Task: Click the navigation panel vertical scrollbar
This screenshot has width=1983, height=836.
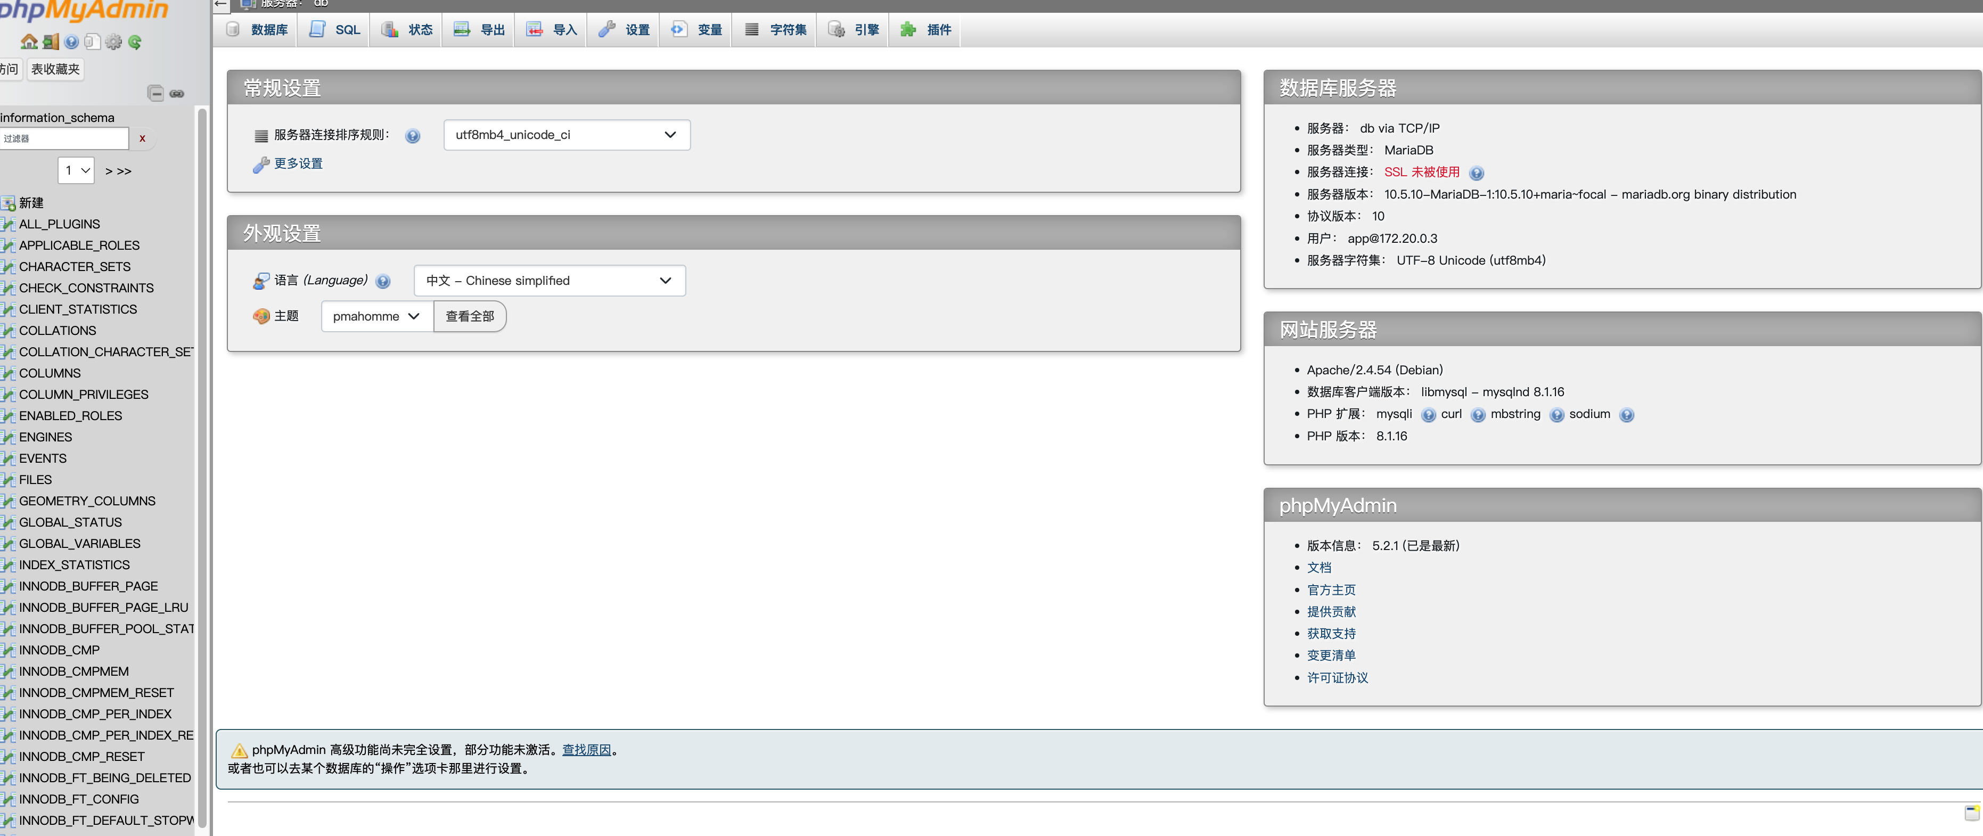Action: click(x=202, y=468)
